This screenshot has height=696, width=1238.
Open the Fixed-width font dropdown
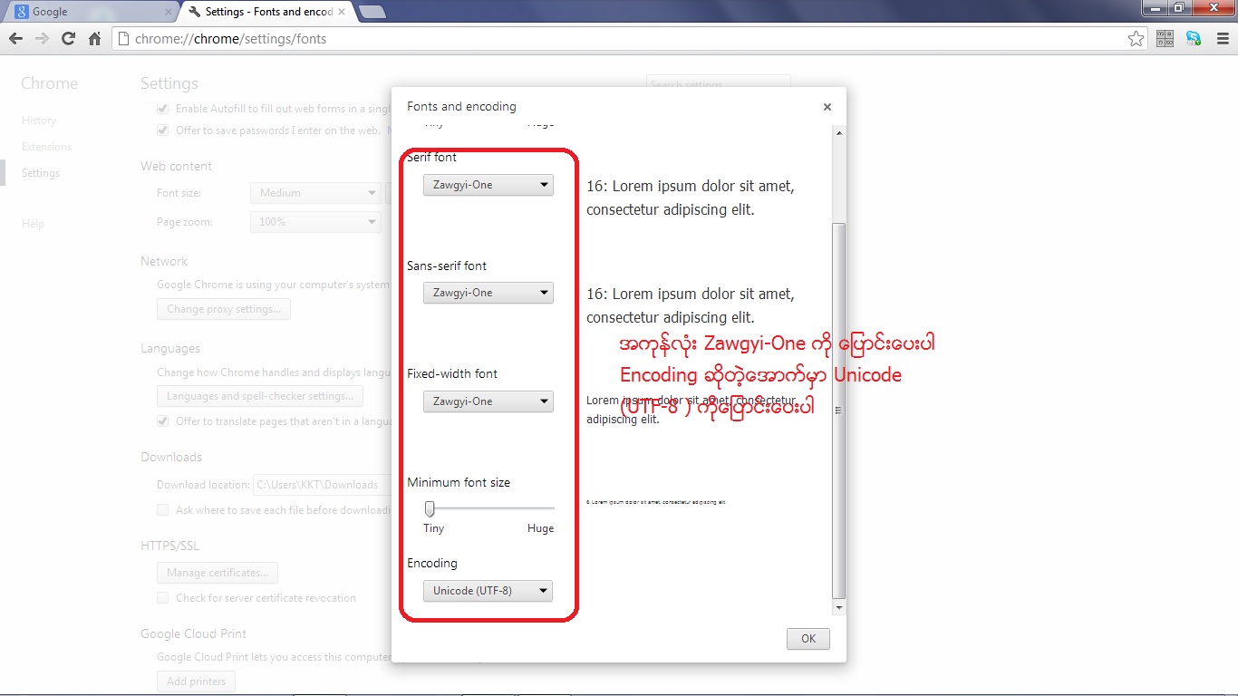pos(488,401)
